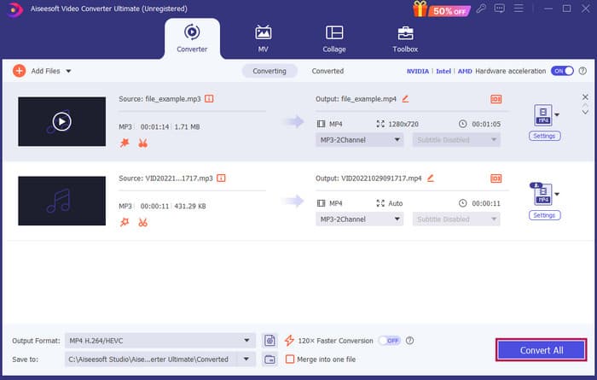Click the cut scissors icon for file_example.mp3

click(x=142, y=143)
